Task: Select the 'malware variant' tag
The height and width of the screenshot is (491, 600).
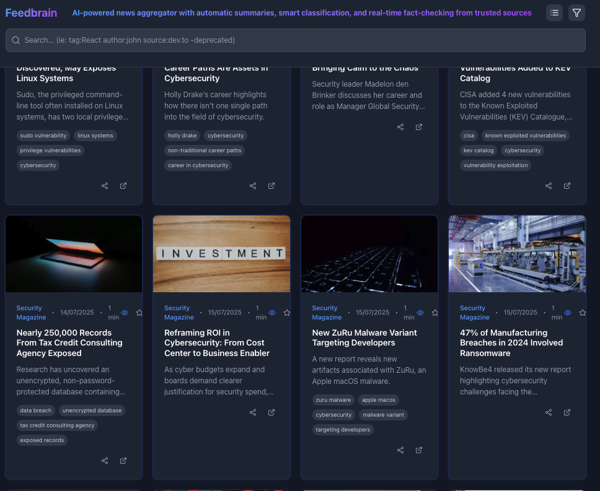Action: (x=384, y=415)
